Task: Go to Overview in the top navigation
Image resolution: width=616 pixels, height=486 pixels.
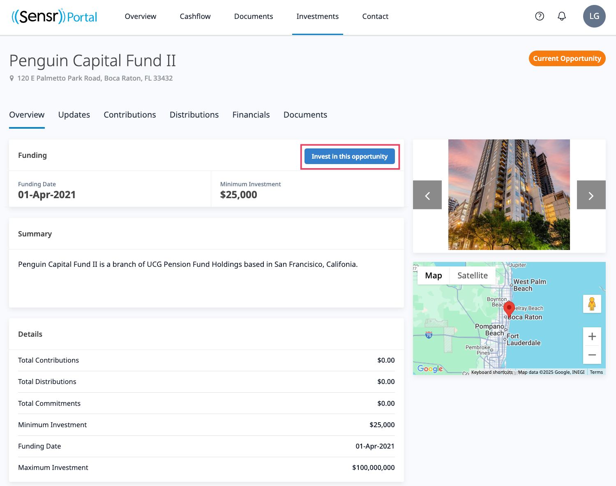Action: pos(141,16)
